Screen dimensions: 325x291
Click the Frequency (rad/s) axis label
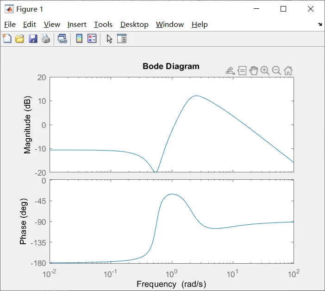171,284
